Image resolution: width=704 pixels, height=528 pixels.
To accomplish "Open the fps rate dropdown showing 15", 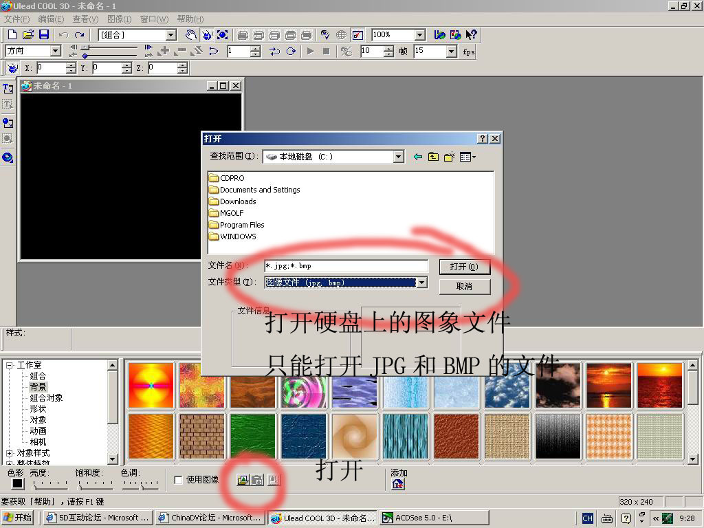I will tap(452, 52).
